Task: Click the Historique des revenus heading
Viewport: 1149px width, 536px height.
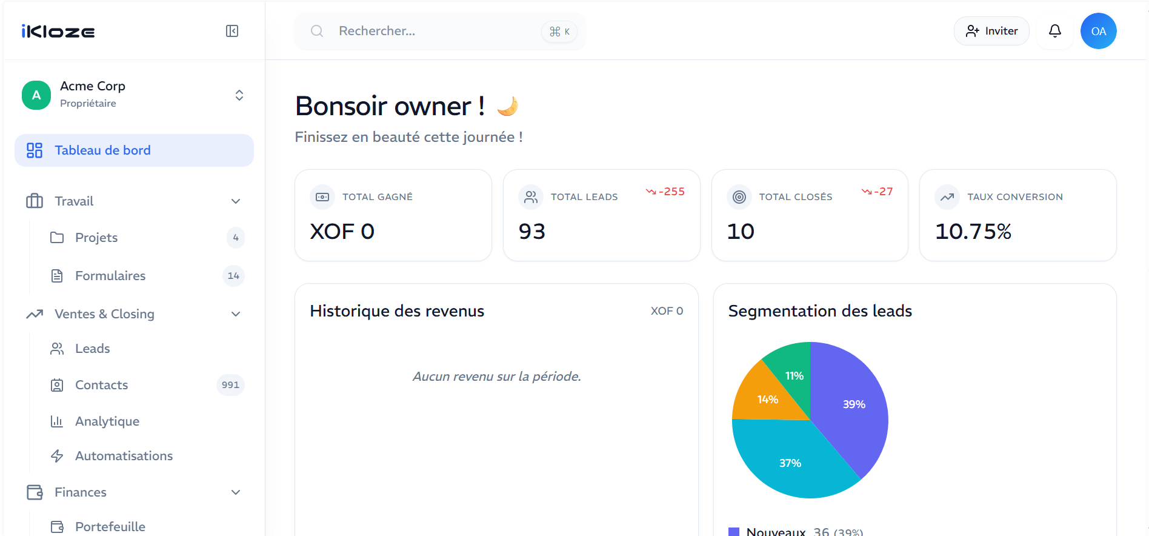Action: point(397,311)
